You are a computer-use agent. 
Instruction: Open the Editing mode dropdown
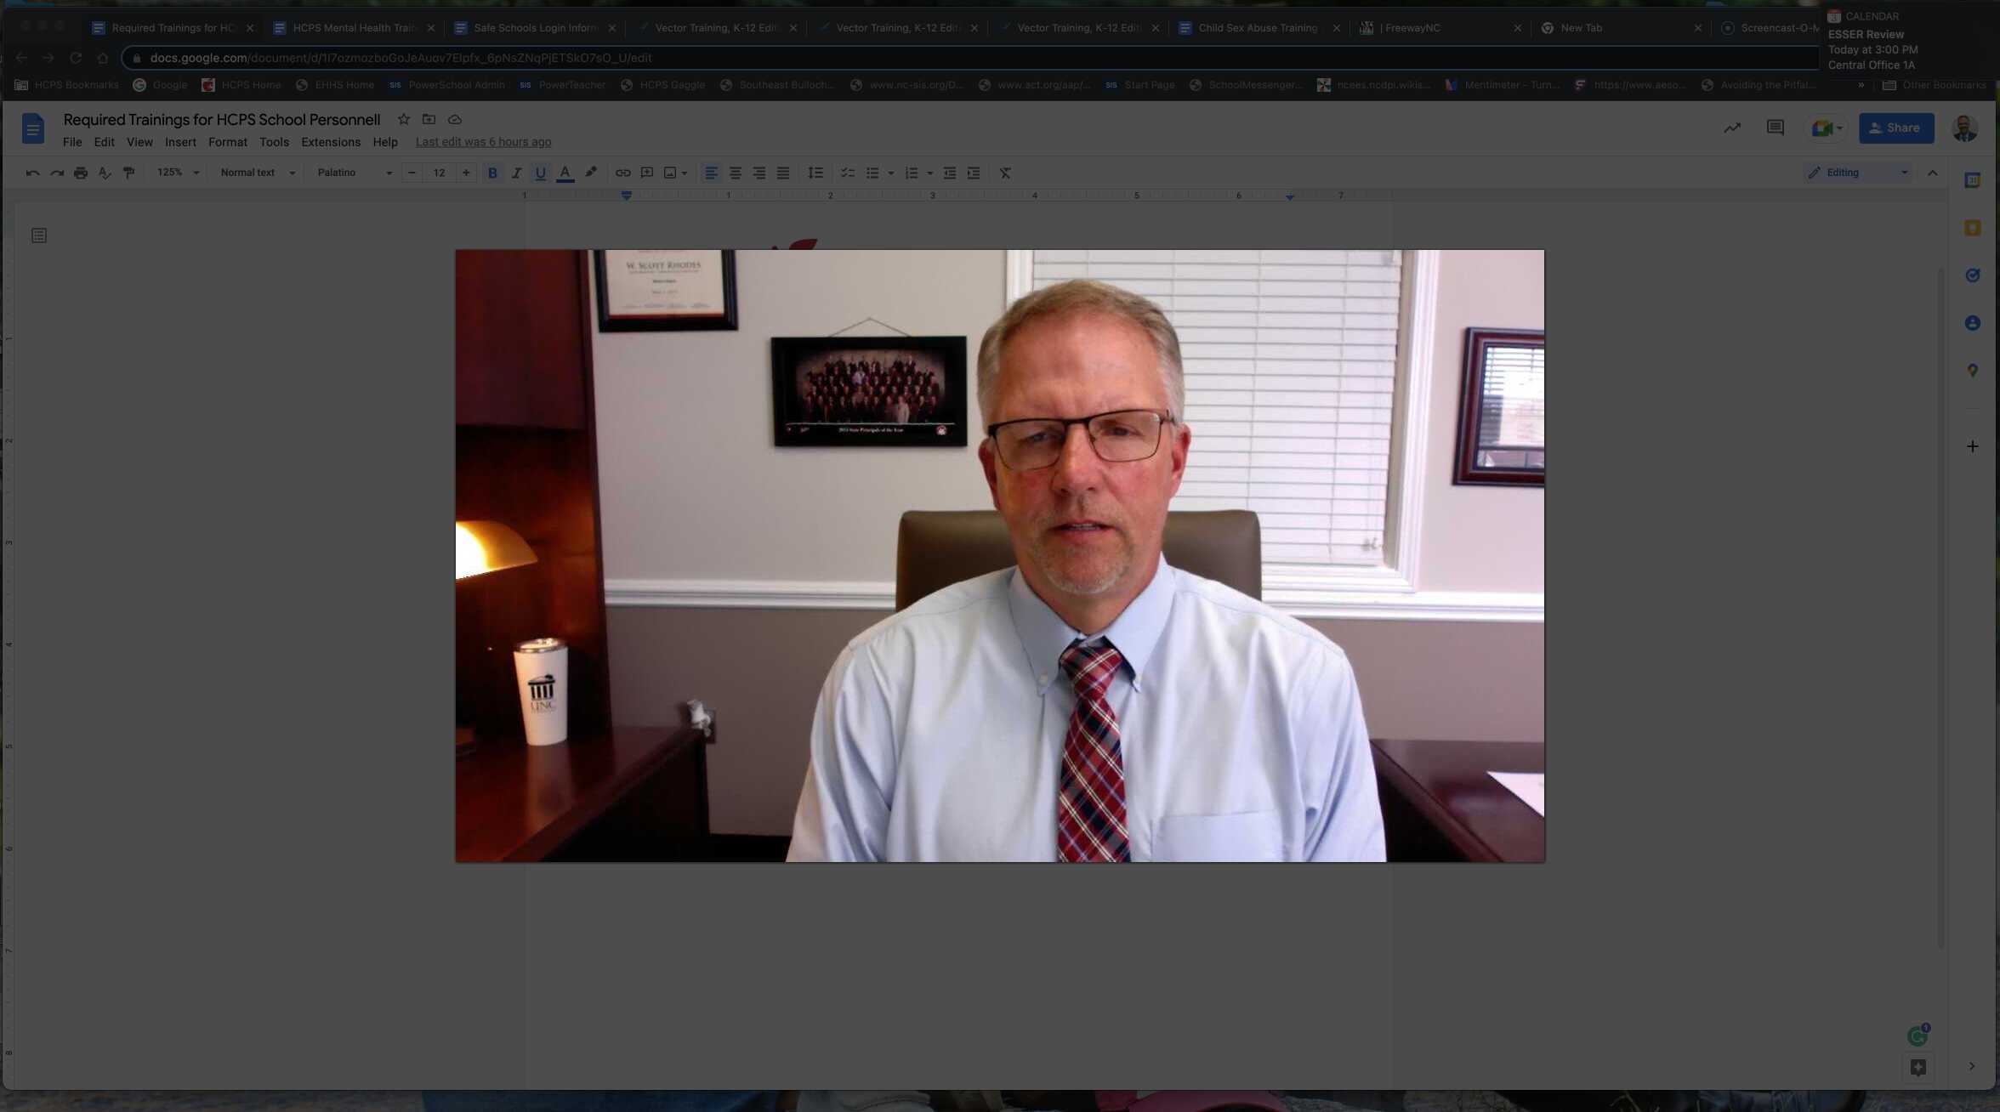(x=1858, y=173)
